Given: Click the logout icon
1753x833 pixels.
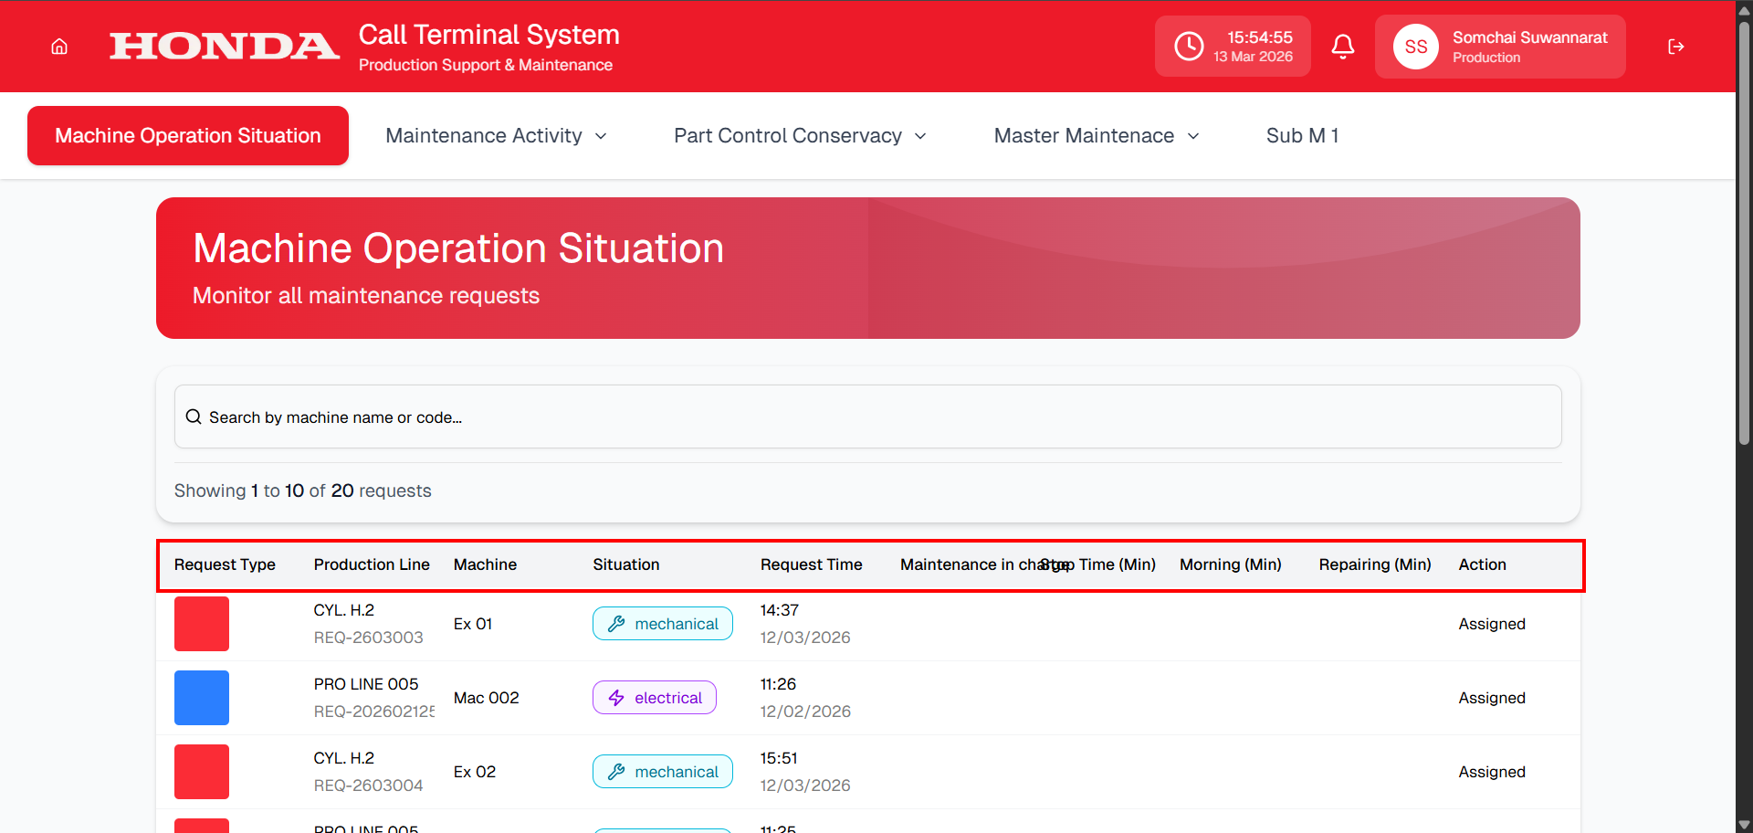Looking at the screenshot, I should 1675,47.
